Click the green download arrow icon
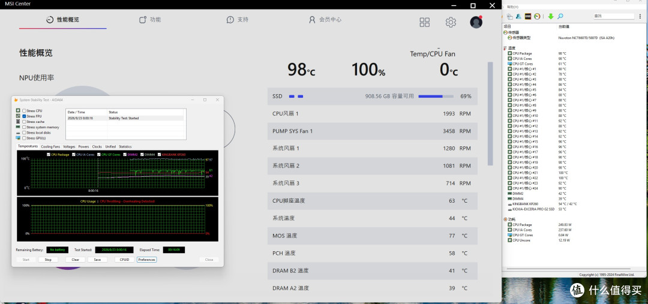Image resolution: width=648 pixels, height=304 pixels. [x=551, y=16]
